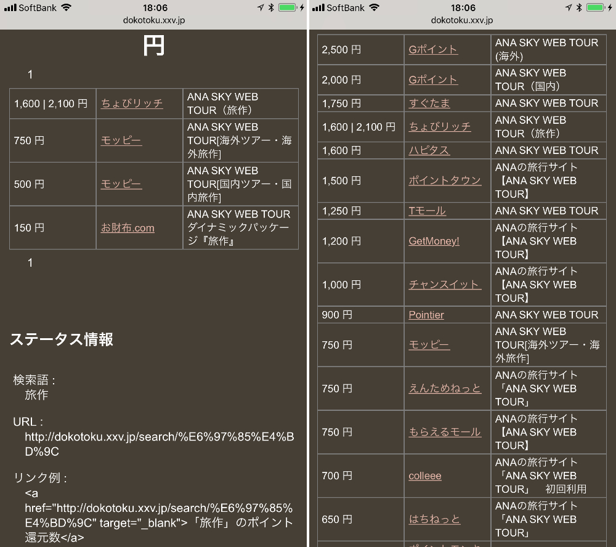Select the リンク例 label

pos(40,477)
